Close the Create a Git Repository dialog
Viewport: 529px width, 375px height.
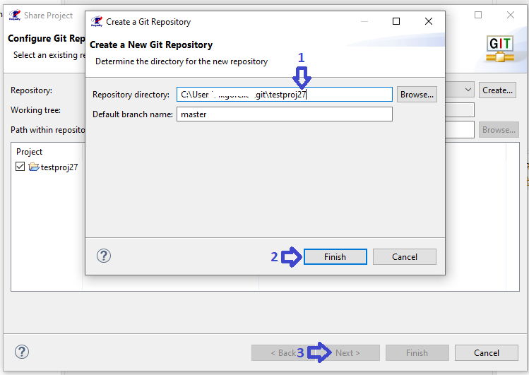click(x=429, y=21)
